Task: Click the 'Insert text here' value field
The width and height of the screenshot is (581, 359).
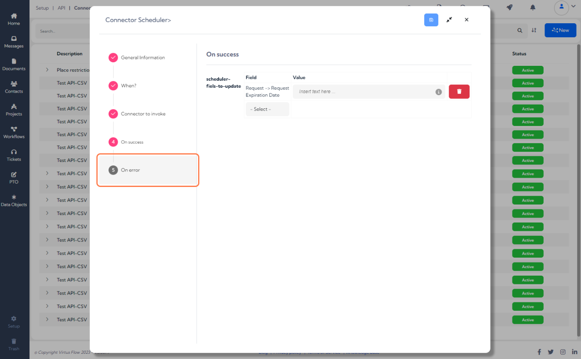Action: (369, 92)
